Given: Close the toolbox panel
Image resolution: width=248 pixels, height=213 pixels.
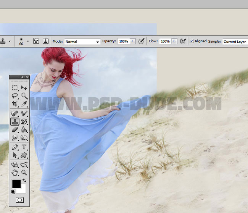Looking at the screenshot, I should [x=27, y=77].
